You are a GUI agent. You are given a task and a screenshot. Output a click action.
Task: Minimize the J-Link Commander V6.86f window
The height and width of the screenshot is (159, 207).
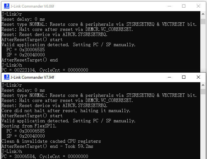point(169,6)
